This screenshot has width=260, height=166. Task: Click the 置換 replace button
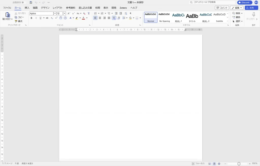pyautogui.click(x=236, y=17)
